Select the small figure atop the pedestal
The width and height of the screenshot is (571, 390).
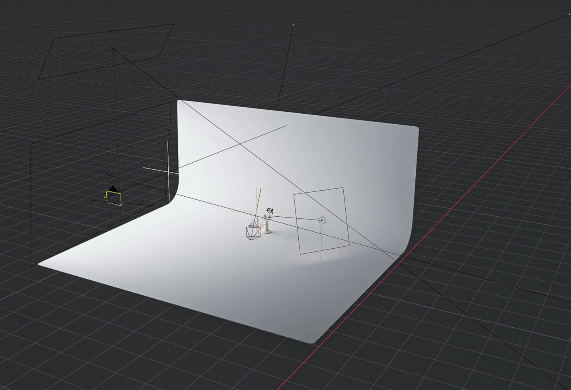click(269, 212)
